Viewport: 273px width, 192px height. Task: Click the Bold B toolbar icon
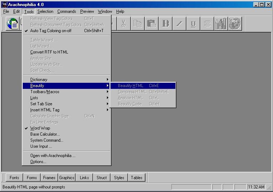165,24
